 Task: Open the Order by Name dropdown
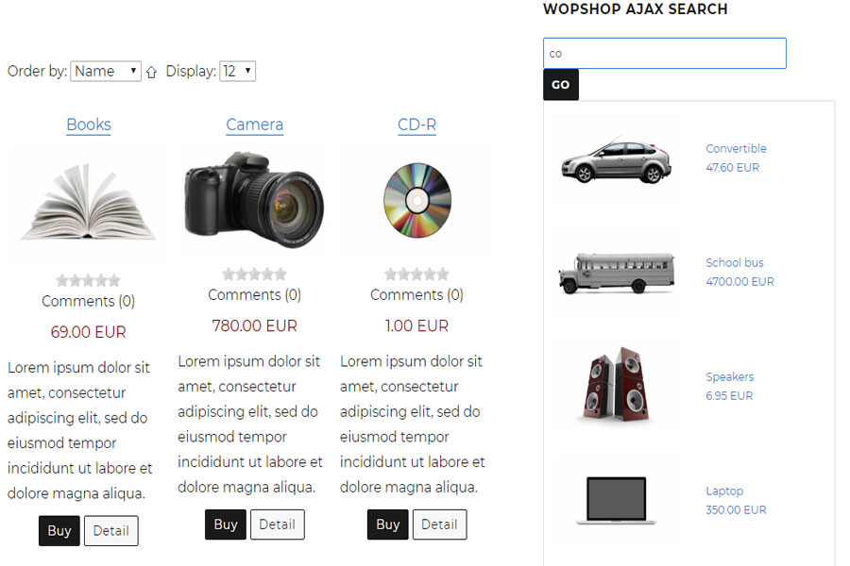[106, 71]
